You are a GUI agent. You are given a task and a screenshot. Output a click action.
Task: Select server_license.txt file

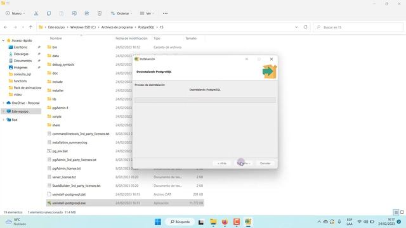click(x=63, y=177)
